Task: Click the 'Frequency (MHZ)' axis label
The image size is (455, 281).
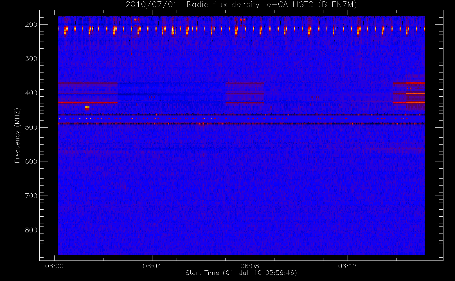Action: (x=17, y=135)
